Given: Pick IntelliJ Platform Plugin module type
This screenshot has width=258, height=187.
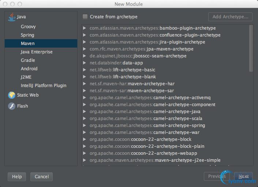Looking at the screenshot, I should point(44,86).
